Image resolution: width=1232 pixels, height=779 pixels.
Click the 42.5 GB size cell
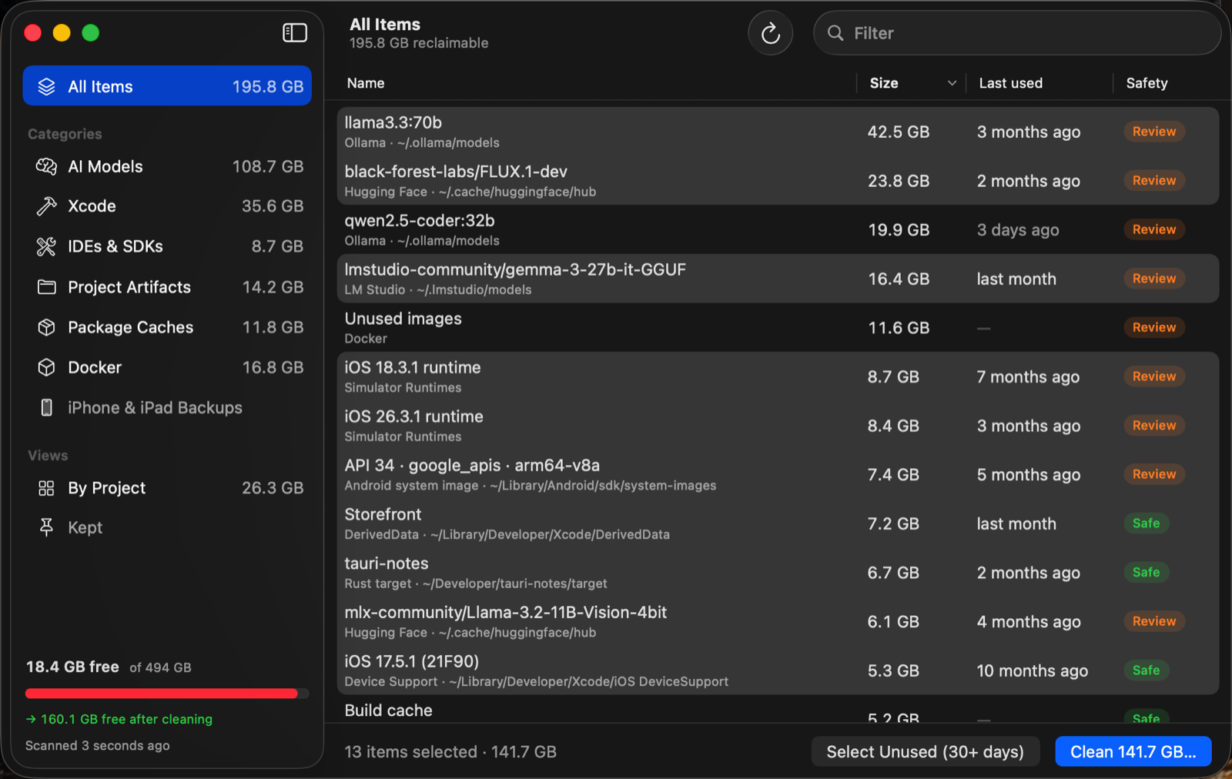[x=898, y=132]
